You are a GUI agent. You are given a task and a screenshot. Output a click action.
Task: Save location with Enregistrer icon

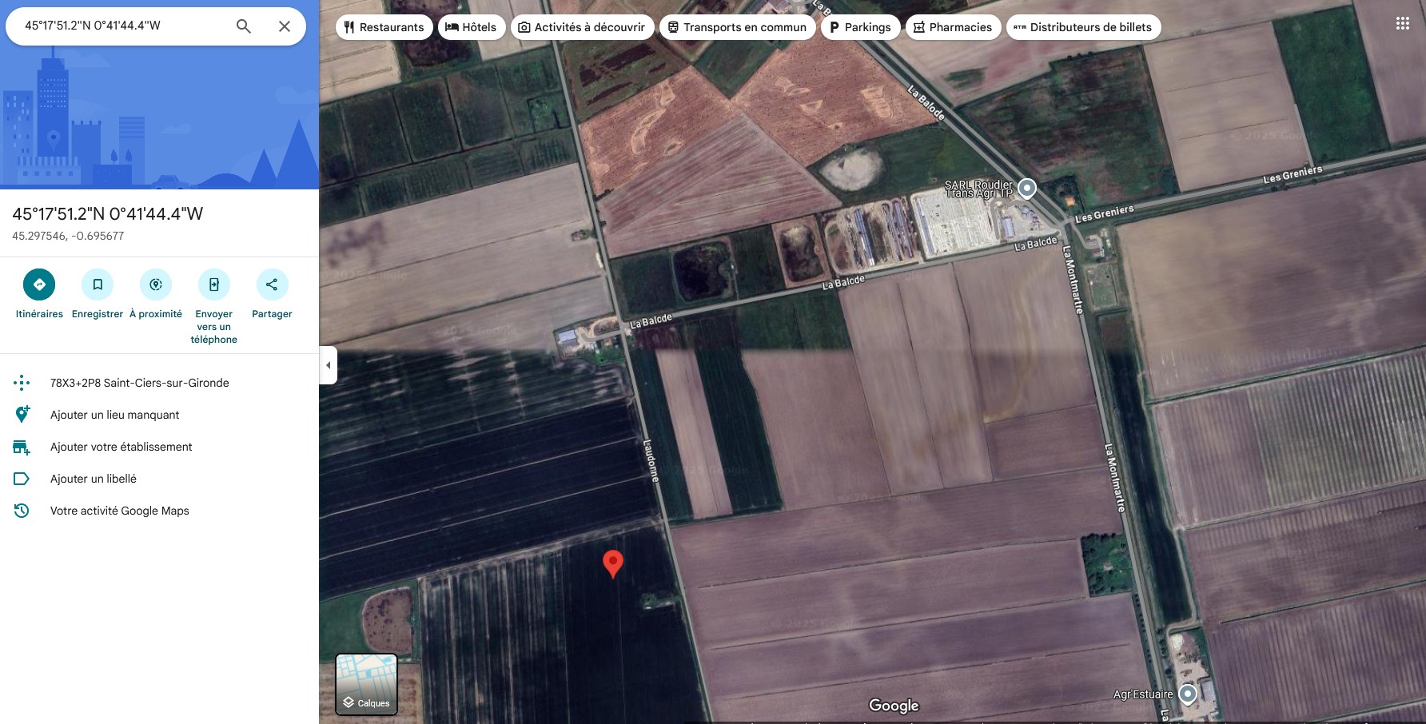pyautogui.click(x=98, y=284)
